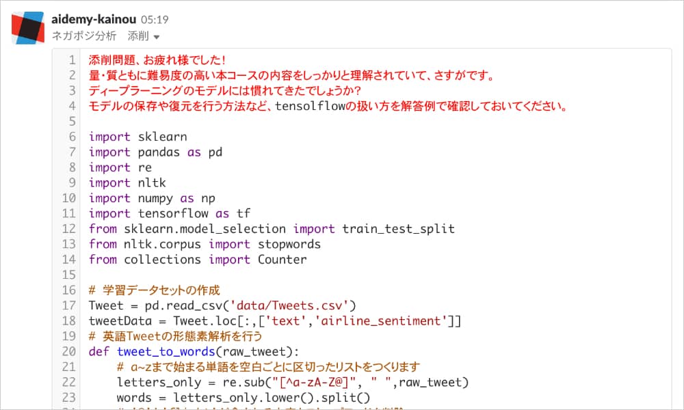The width and height of the screenshot is (684, 410).
Task: Place cursor on 'import sklearn' line
Action: pyautogui.click(x=137, y=137)
